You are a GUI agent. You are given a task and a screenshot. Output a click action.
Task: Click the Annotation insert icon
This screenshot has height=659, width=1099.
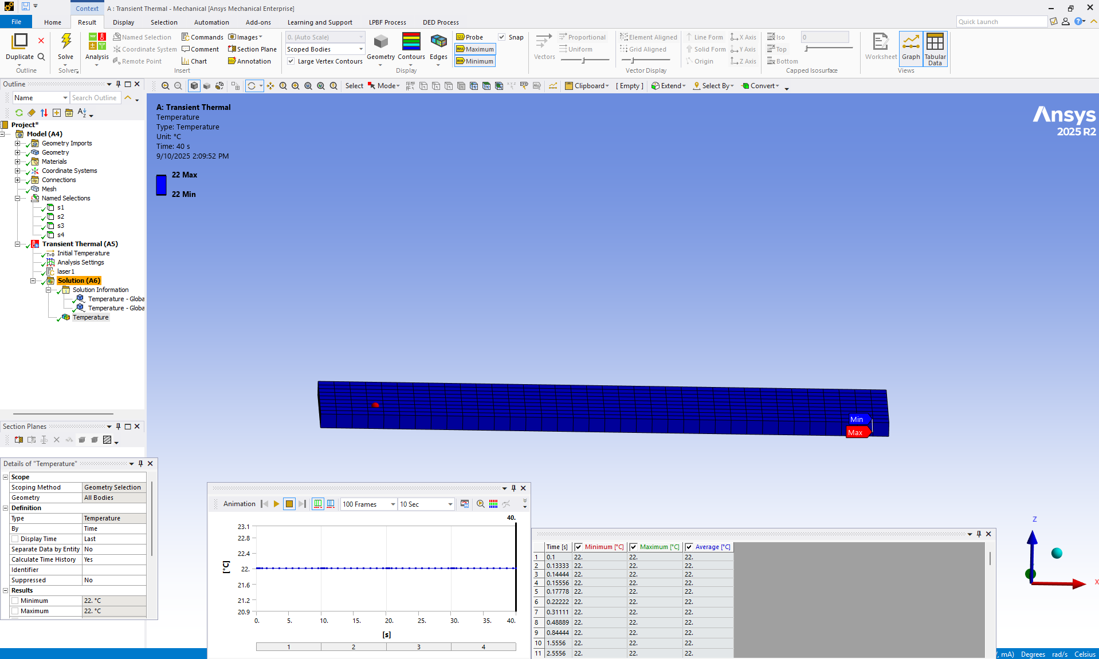[249, 61]
